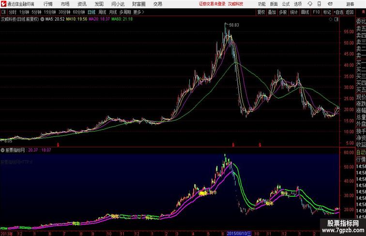Click the 现价 row in quote panel

pos(361,97)
